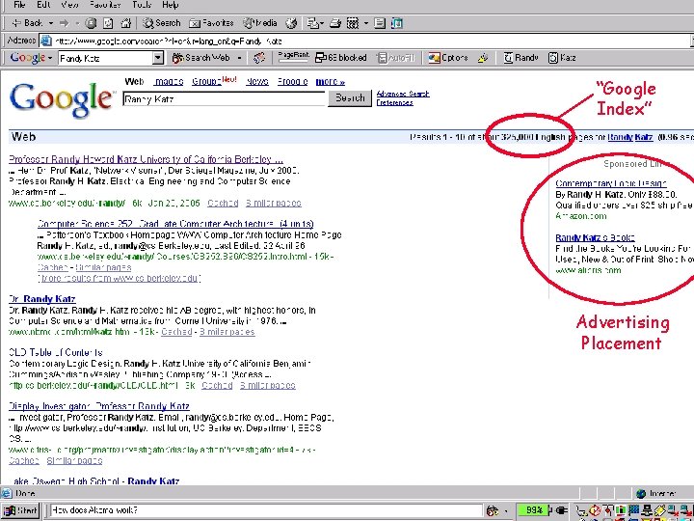Click the 63 blocked popup blocker button
The image size is (694, 521).
[341, 58]
